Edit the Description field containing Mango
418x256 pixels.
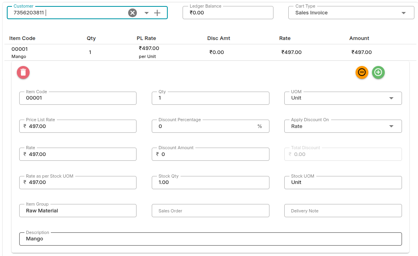(211, 239)
